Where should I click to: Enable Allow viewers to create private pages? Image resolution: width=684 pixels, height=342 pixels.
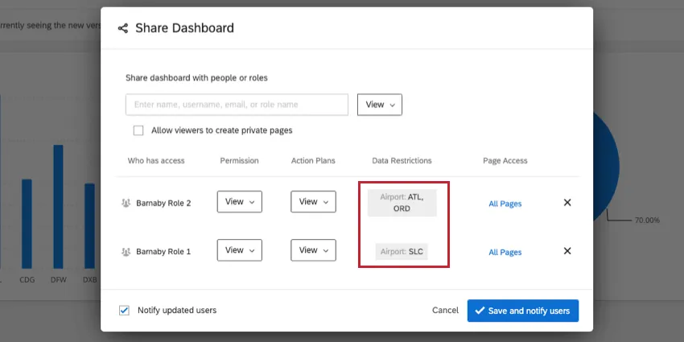138,130
